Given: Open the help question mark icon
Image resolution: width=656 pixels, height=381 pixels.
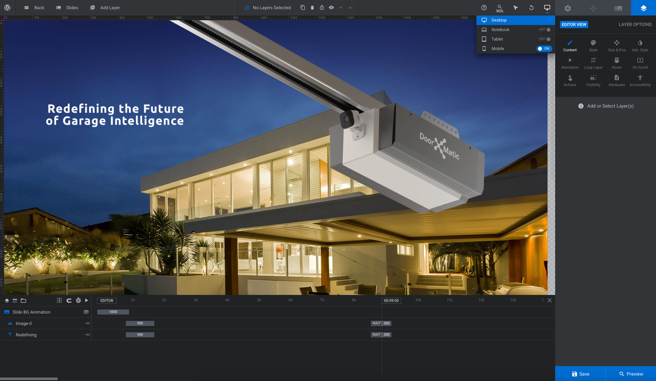Looking at the screenshot, I should point(484,8).
